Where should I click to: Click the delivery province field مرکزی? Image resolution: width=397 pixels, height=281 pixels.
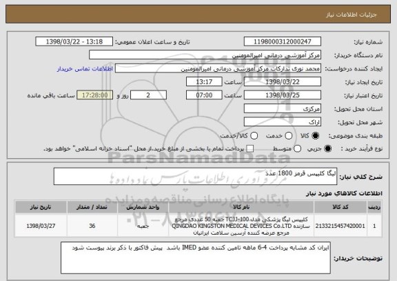[283, 108]
